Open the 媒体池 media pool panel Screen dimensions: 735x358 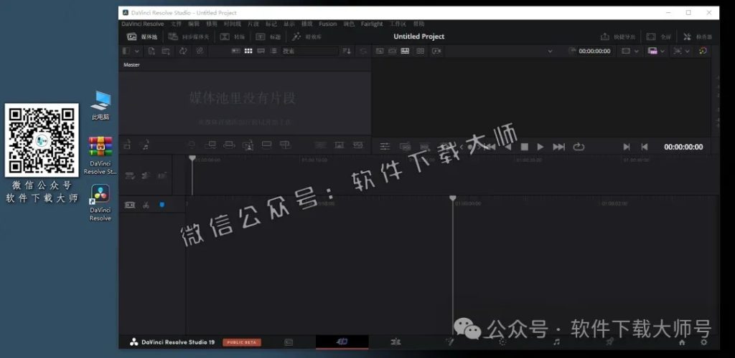(x=142, y=37)
